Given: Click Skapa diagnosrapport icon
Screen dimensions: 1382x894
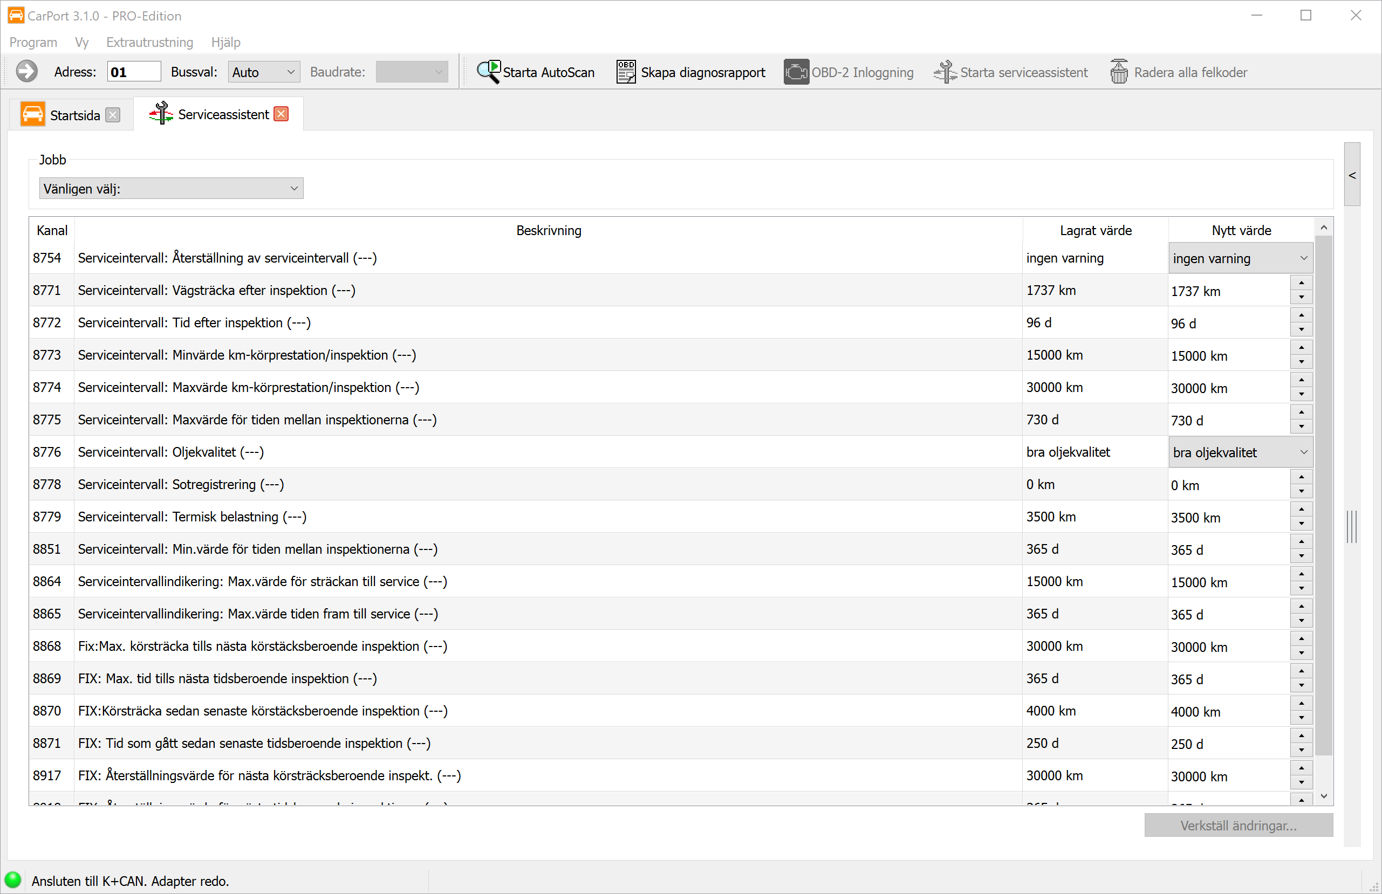Looking at the screenshot, I should 625,72.
